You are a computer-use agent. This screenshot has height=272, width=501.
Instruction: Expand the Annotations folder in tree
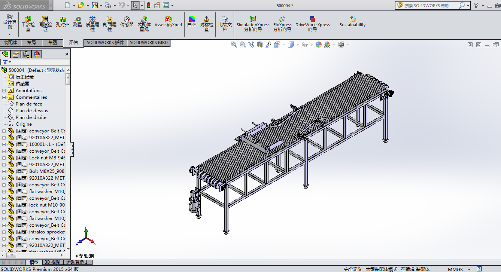tap(4, 91)
